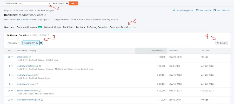234x104 pixels.
Task: Expand 20,285 outbound links for asianfoodnetwork.com
Action: 161,91
